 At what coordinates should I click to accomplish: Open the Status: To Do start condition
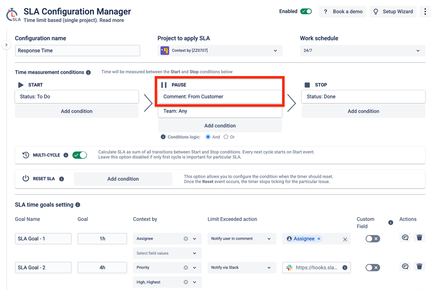click(77, 97)
